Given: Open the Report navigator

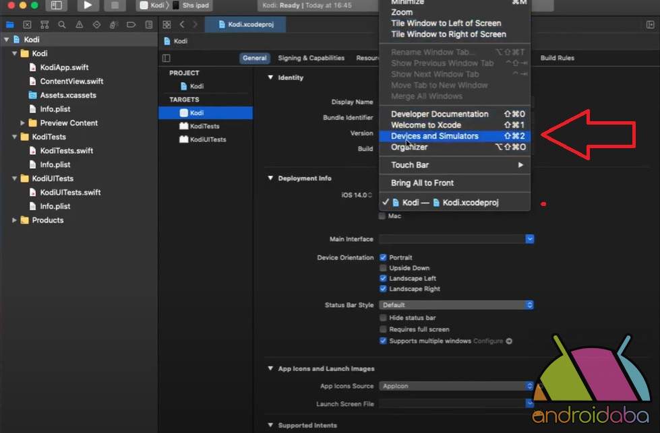Looking at the screenshot, I should (148, 24).
